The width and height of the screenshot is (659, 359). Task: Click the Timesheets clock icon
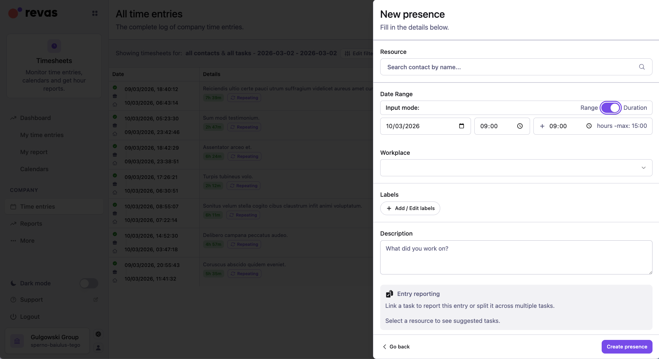54,46
